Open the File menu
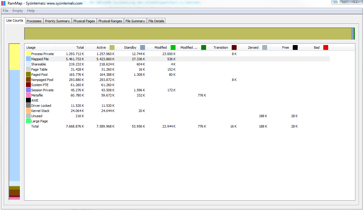 tap(5, 11)
